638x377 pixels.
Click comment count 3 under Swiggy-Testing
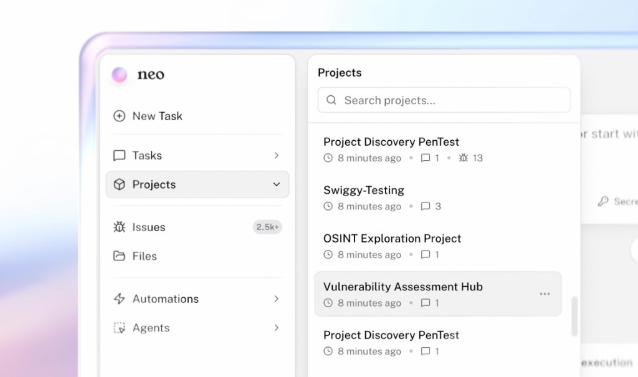[x=438, y=206]
